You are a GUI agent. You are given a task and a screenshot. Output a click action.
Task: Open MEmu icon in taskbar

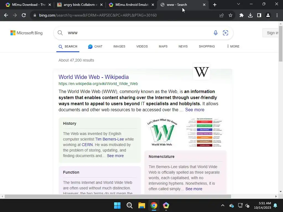click(166, 205)
